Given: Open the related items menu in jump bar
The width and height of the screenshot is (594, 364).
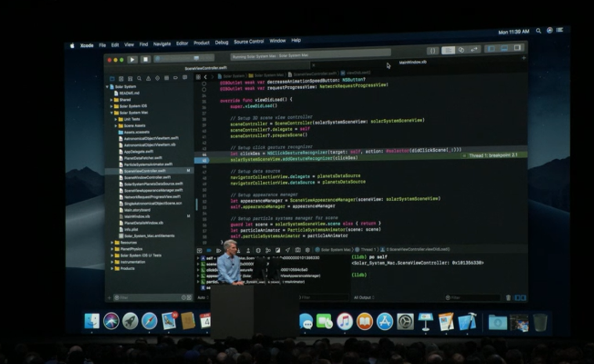Looking at the screenshot, I should point(198,77).
